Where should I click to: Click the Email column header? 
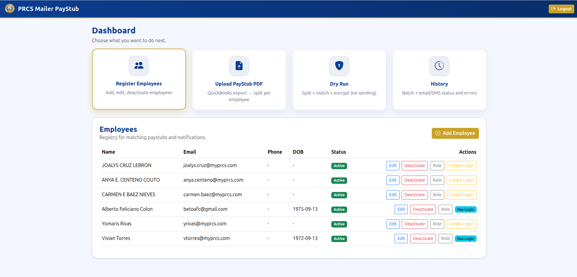190,152
